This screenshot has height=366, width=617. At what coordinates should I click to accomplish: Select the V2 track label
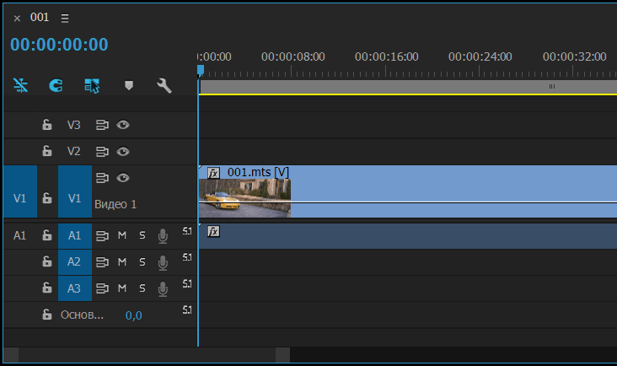coord(73,152)
